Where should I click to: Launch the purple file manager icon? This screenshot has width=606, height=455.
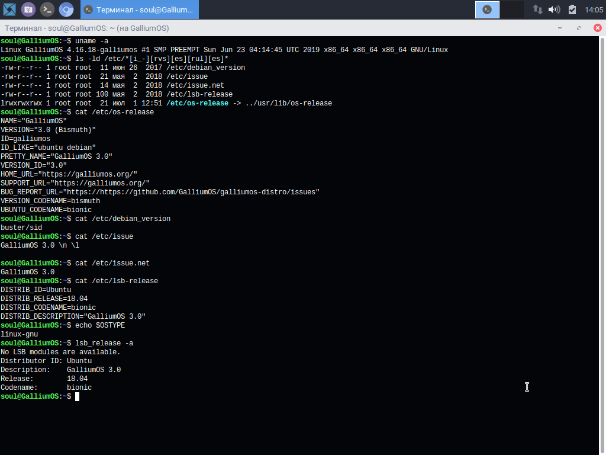28,9
